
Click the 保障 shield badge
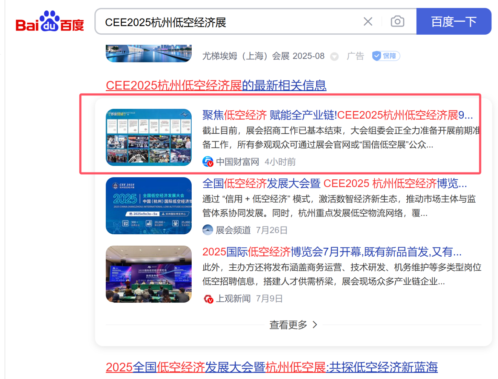(x=386, y=56)
